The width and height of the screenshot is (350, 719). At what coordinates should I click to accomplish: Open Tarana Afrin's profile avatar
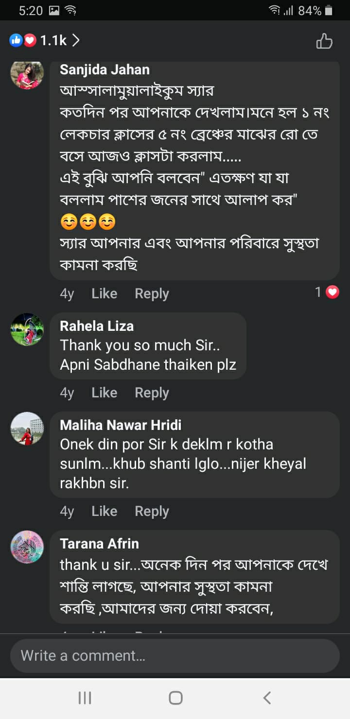[x=27, y=547]
